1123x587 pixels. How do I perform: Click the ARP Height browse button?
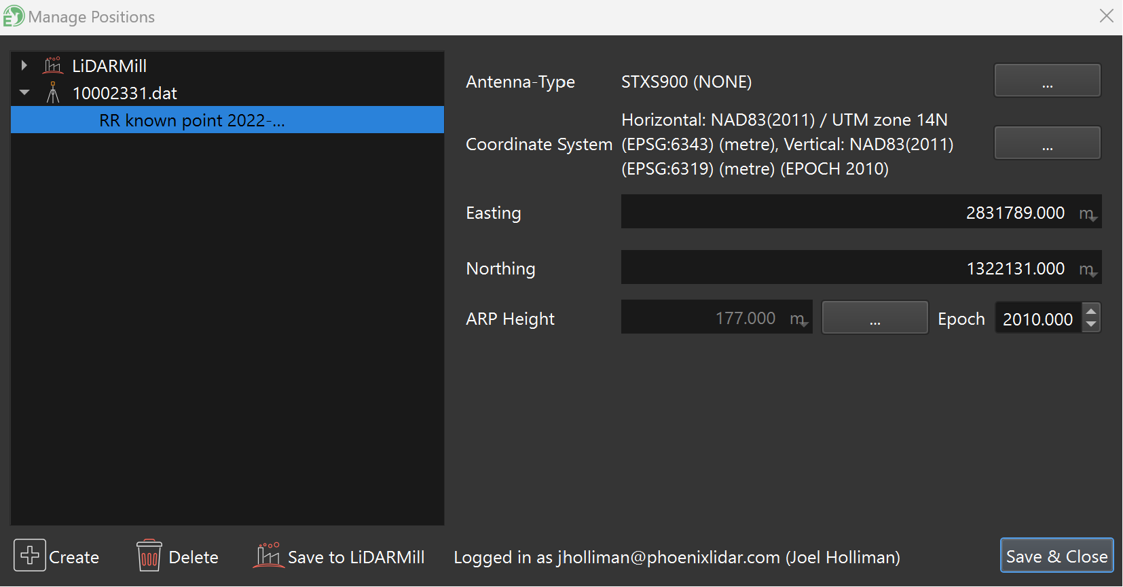[x=875, y=318]
